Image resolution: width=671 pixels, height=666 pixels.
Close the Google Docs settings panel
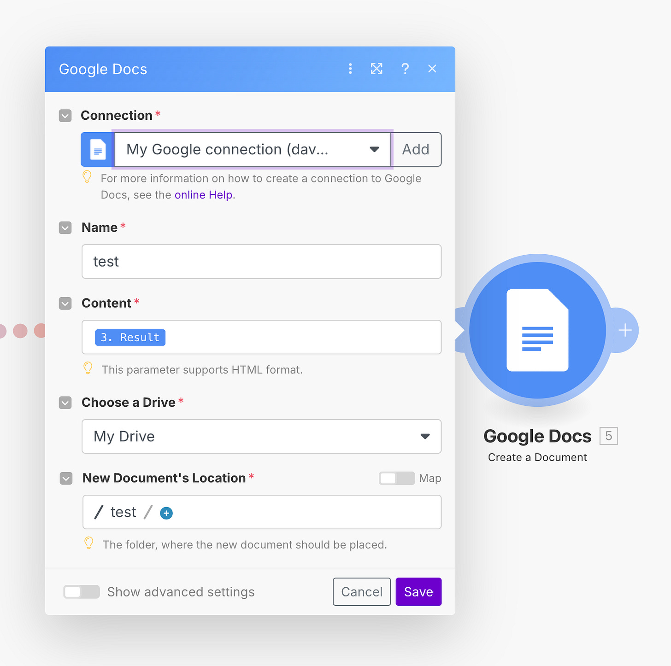[432, 69]
